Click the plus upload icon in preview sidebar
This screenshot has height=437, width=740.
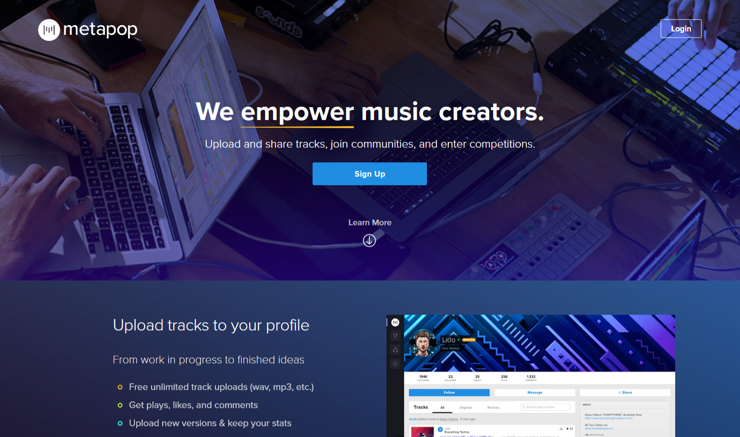point(395,364)
